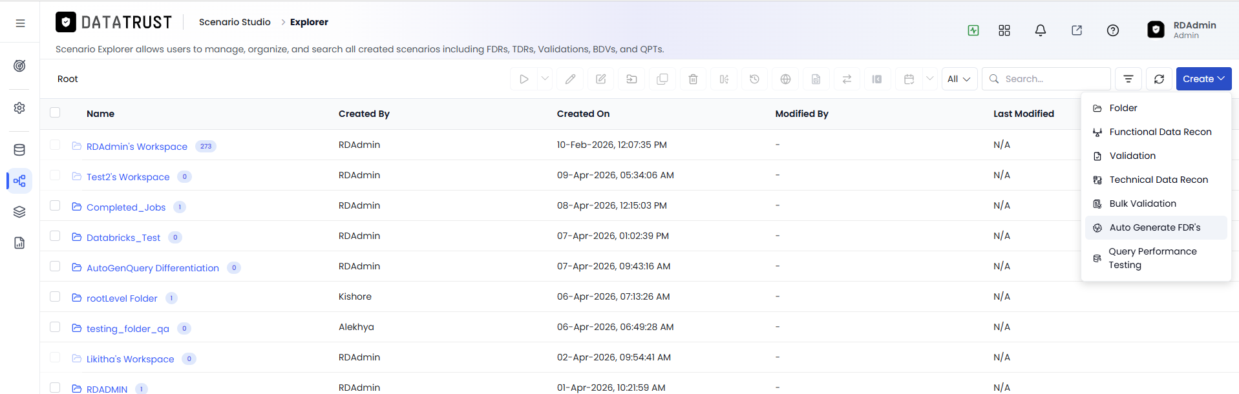Click the Scenario Studio breadcrumb

point(235,22)
